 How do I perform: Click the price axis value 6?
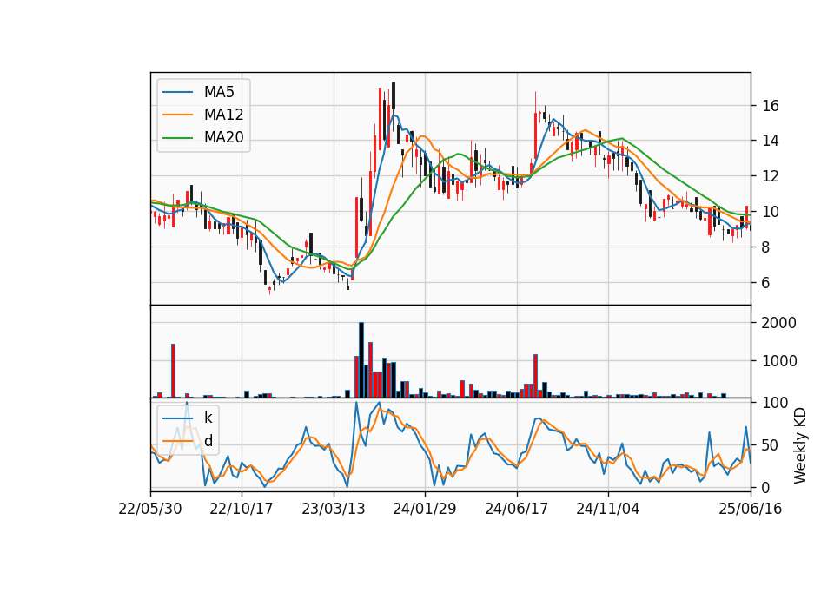pos(766,283)
